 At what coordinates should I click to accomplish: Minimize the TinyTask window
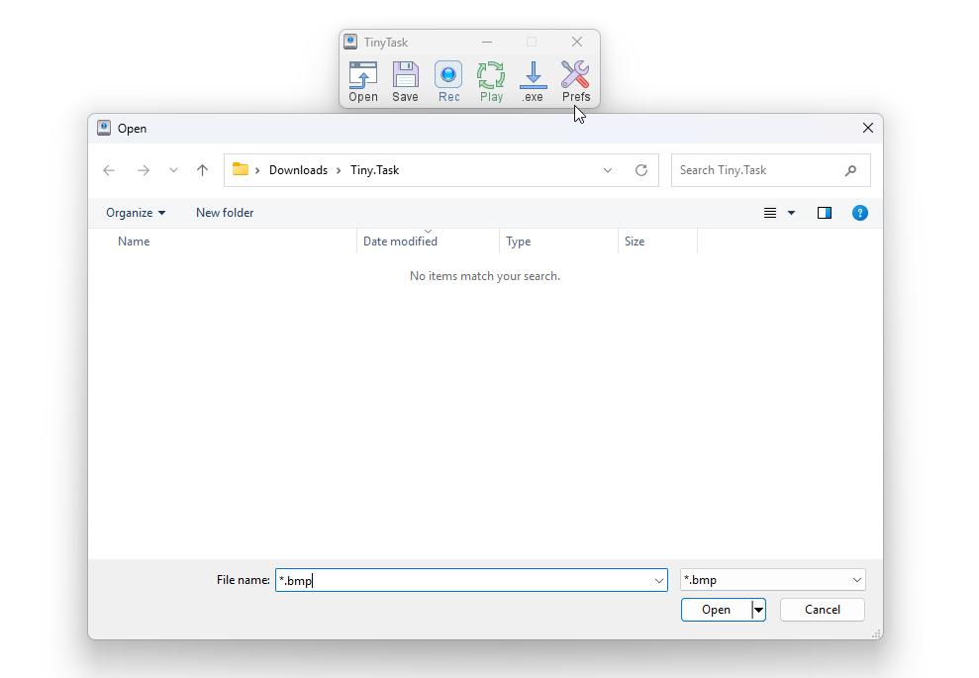487,42
